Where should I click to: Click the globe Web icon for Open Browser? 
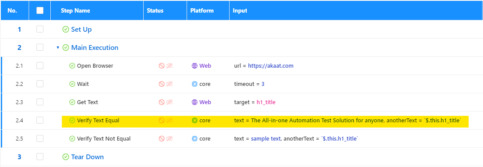tap(194, 65)
